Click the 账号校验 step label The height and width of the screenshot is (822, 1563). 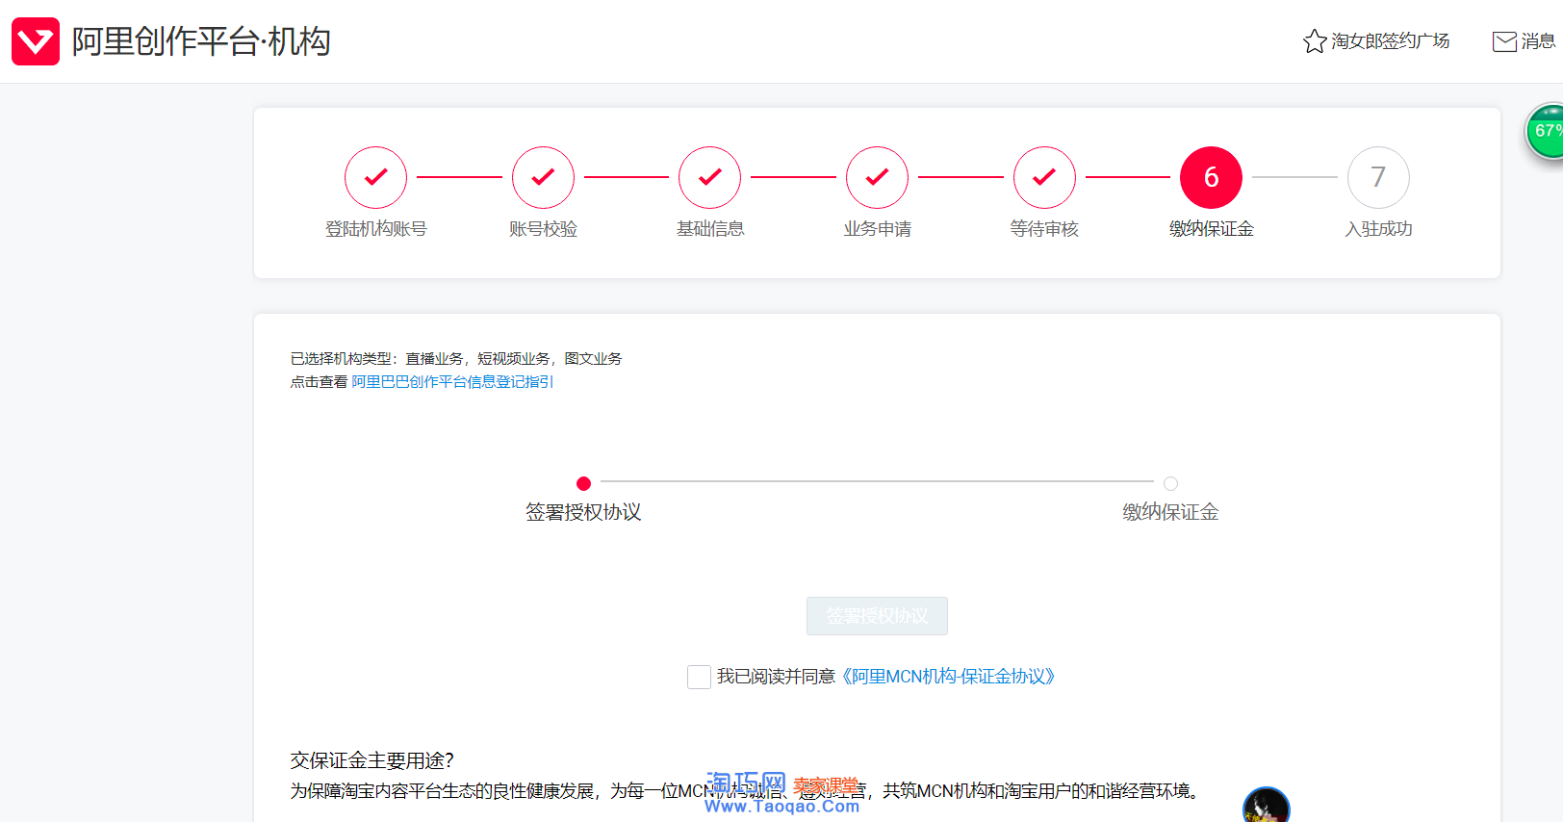pos(543,229)
